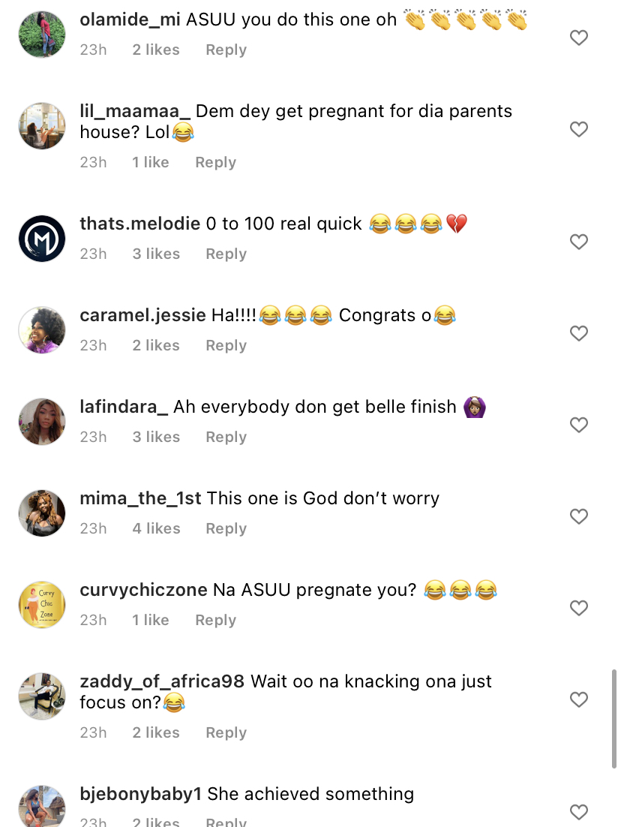
Task: Open caramel.jessie username link
Action: pyautogui.click(x=142, y=315)
